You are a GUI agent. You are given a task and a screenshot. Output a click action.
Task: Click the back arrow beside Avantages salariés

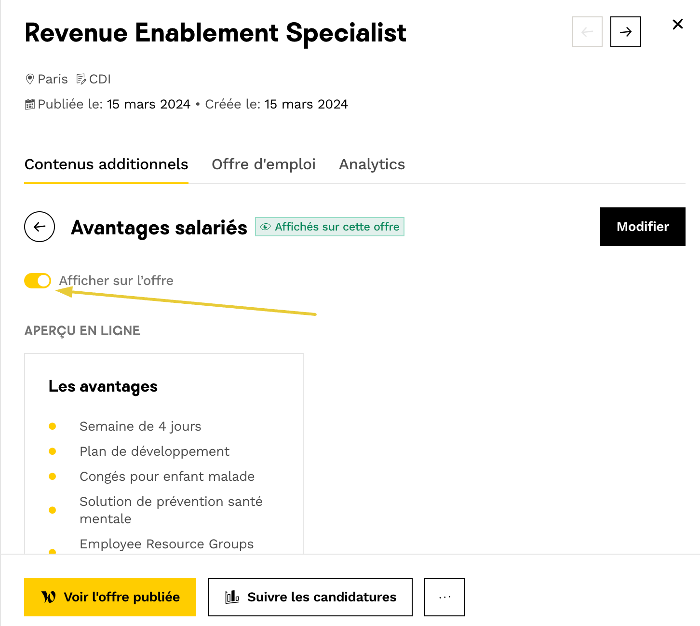(x=40, y=227)
